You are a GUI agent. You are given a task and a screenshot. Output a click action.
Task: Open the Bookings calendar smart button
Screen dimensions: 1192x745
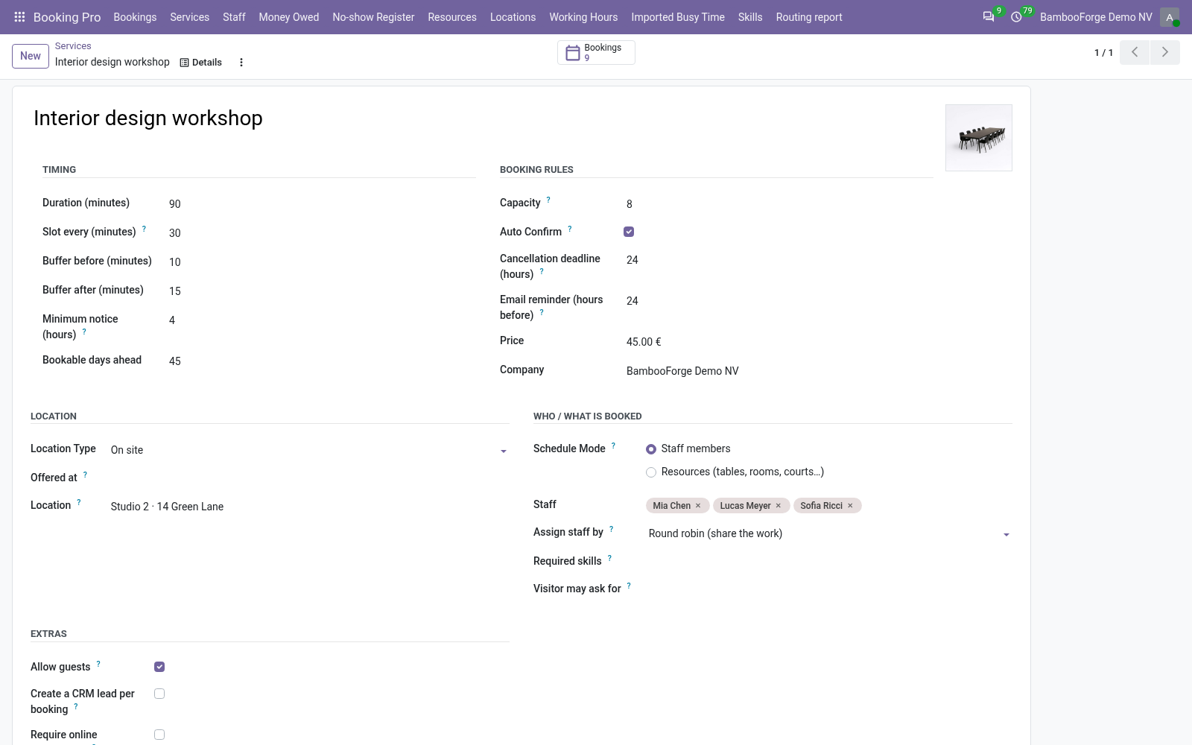point(596,52)
